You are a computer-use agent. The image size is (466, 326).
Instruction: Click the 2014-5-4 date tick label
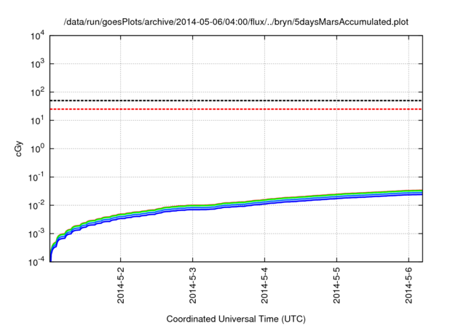pyautogui.click(x=264, y=285)
